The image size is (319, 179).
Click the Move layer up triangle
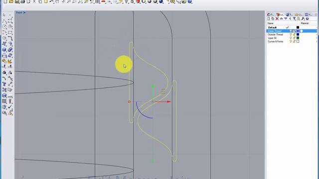click(281, 19)
